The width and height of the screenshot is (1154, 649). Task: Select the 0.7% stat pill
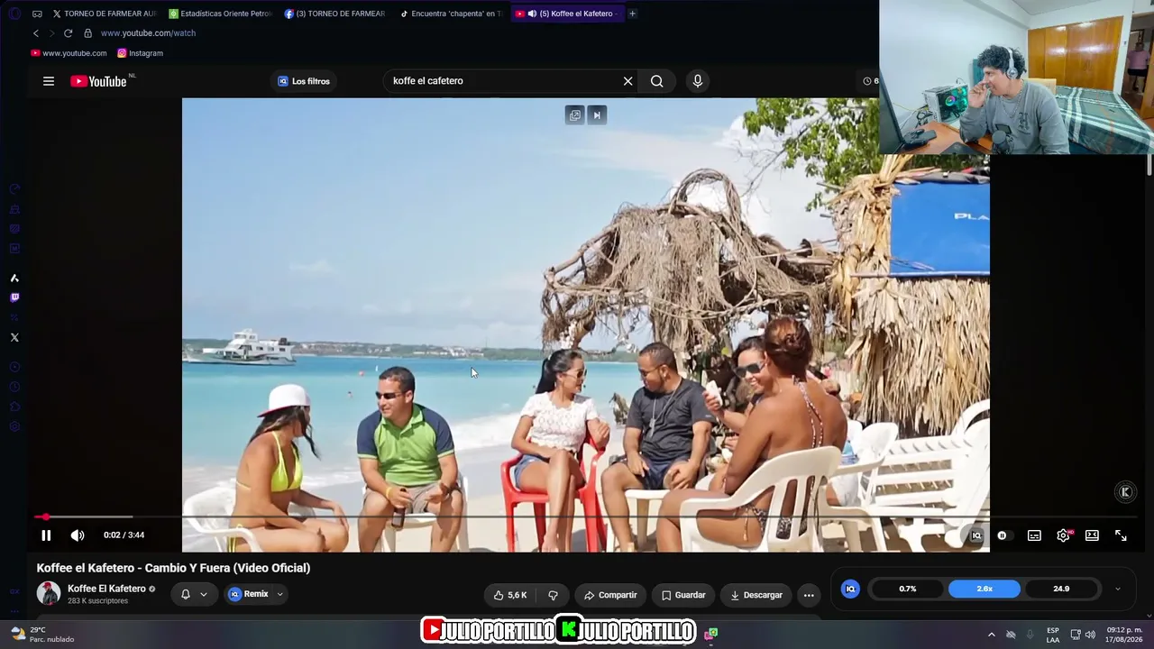click(x=908, y=589)
